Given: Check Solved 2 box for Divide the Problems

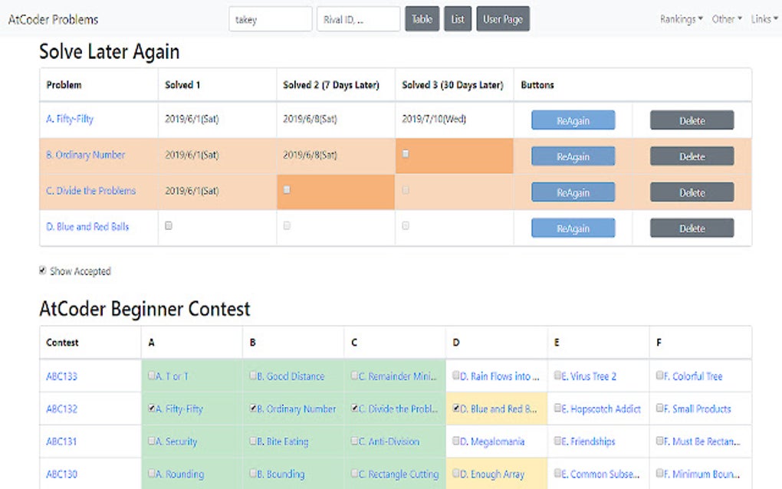Looking at the screenshot, I should pos(287,190).
